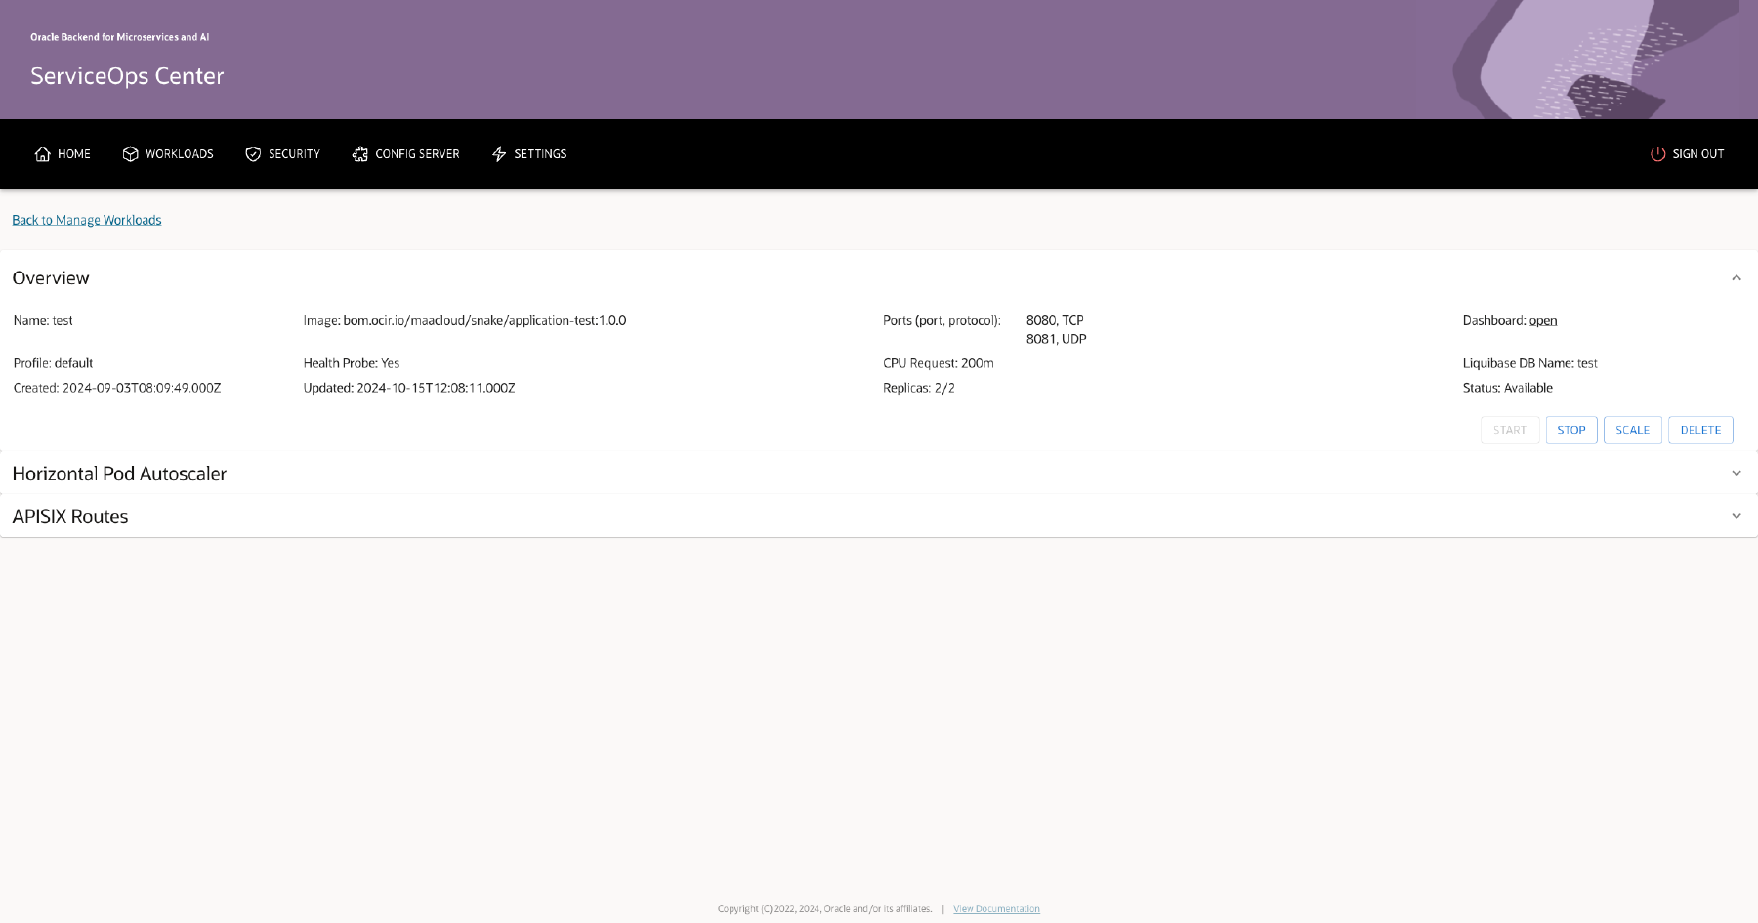Collapse the Overview section chevron
Image resolution: width=1758 pixels, height=923 pixels.
(1737, 277)
